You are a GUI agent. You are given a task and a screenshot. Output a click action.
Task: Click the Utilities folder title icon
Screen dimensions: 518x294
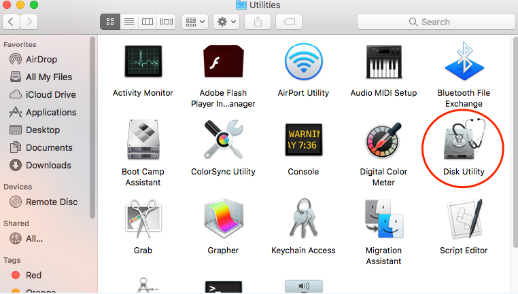pos(241,5)
